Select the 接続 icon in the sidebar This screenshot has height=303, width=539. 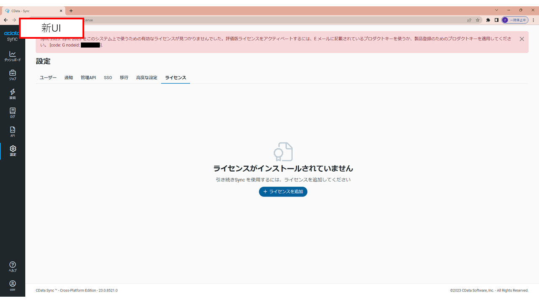(13, 94)
